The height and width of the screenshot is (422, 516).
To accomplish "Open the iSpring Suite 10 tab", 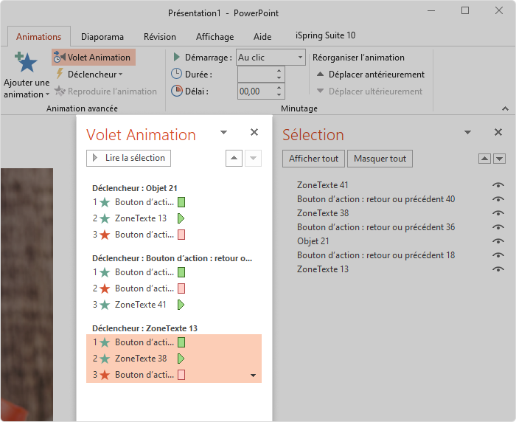I will pos(326,35).
